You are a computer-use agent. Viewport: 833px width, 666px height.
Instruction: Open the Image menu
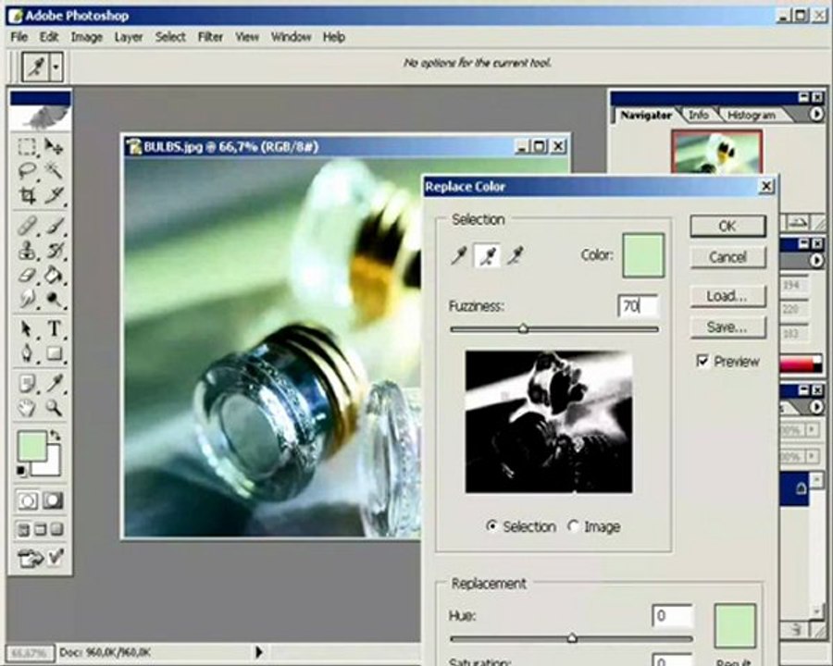point(87,37)
